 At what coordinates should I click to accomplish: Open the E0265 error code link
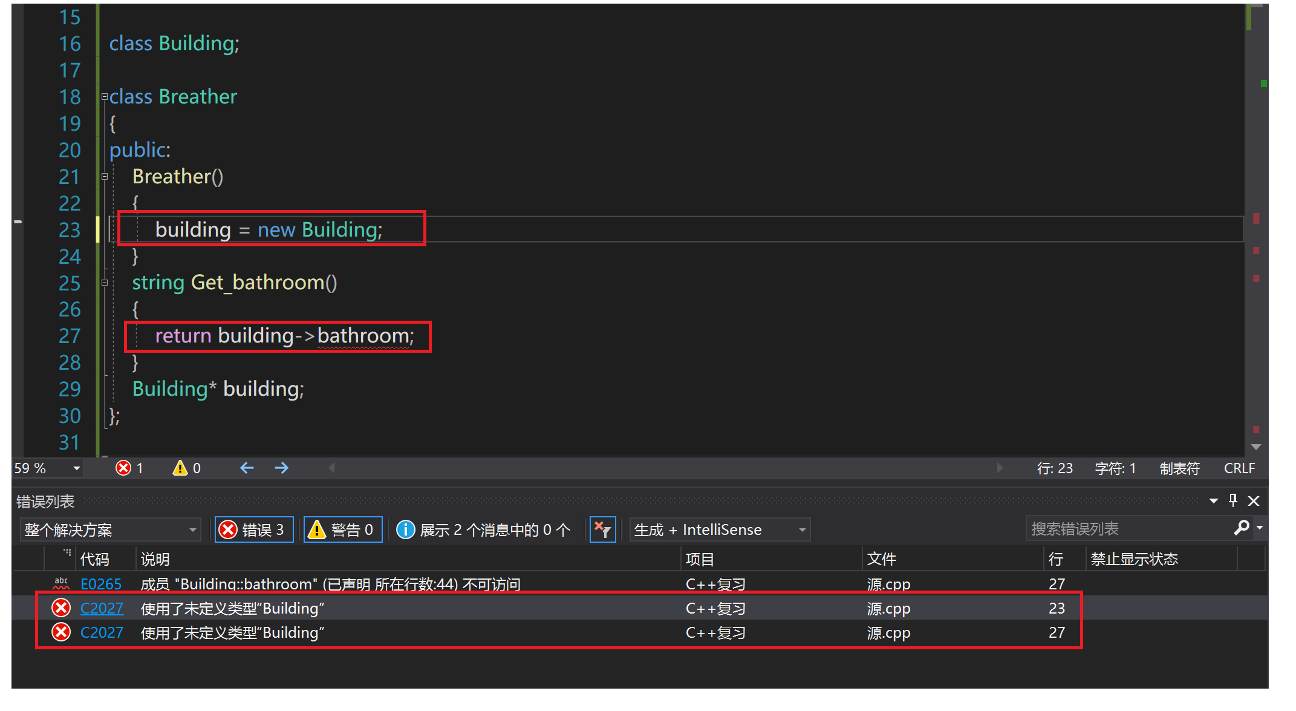101,584
